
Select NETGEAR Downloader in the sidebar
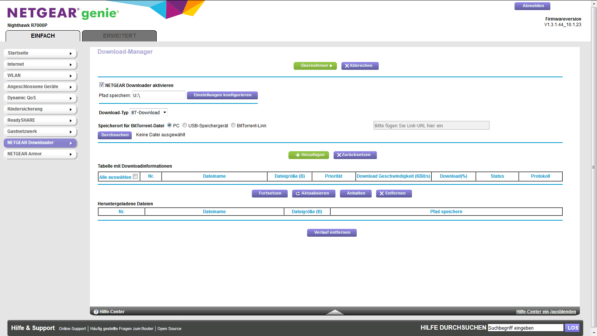40,143
